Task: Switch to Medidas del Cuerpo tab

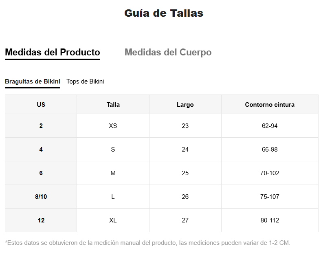Action: (168, 53)
